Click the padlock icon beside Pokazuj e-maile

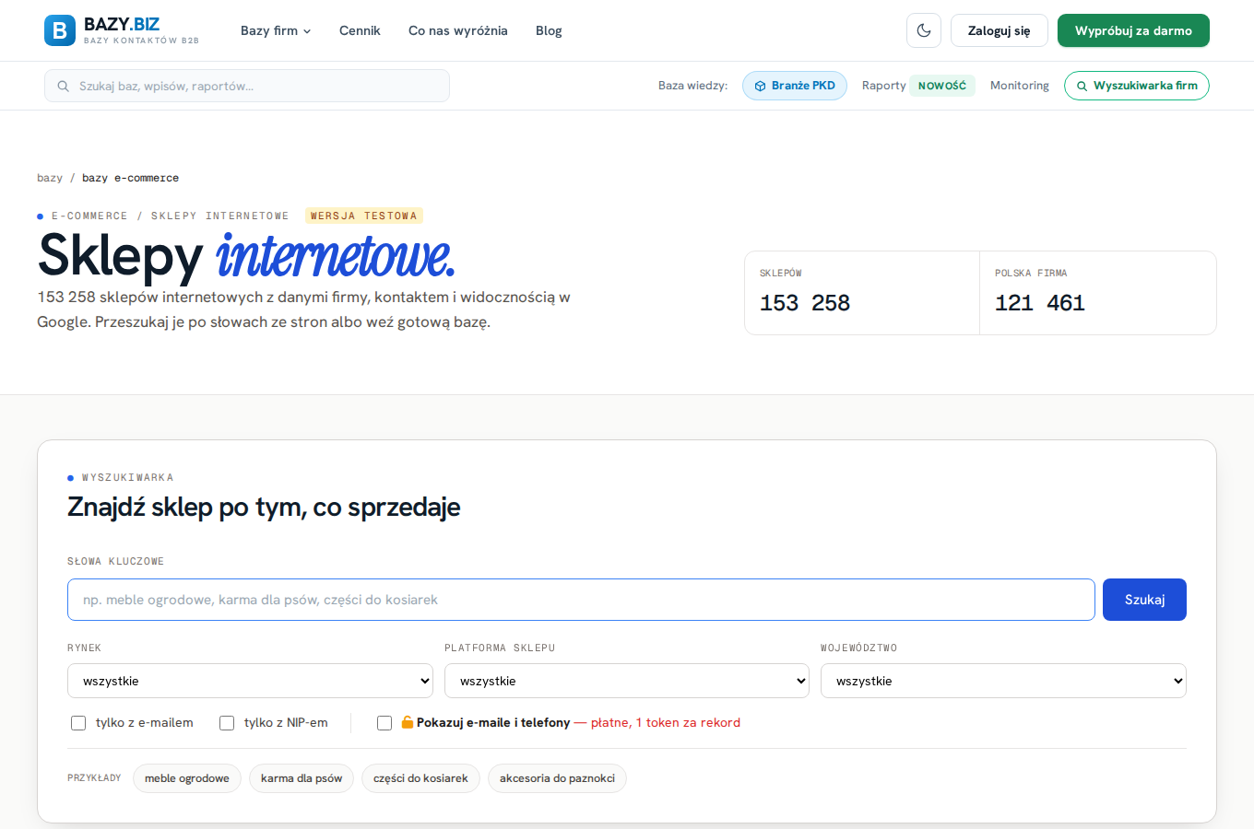[407, 722]
